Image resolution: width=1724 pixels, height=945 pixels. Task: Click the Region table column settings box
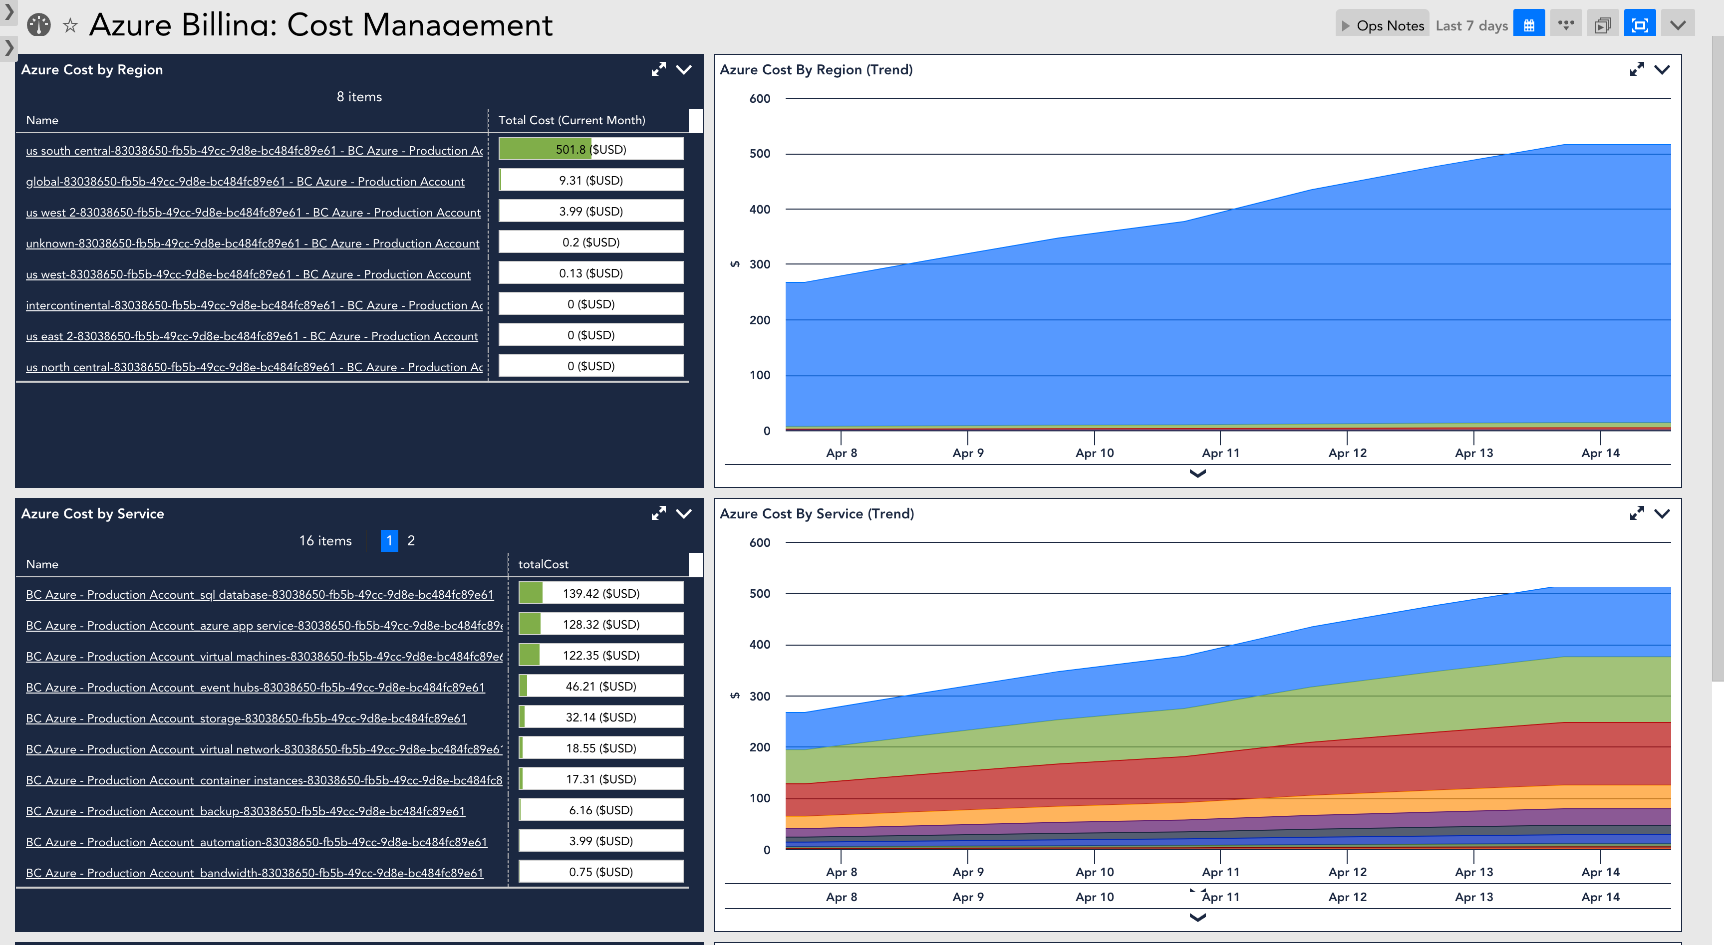coord(695,120)
